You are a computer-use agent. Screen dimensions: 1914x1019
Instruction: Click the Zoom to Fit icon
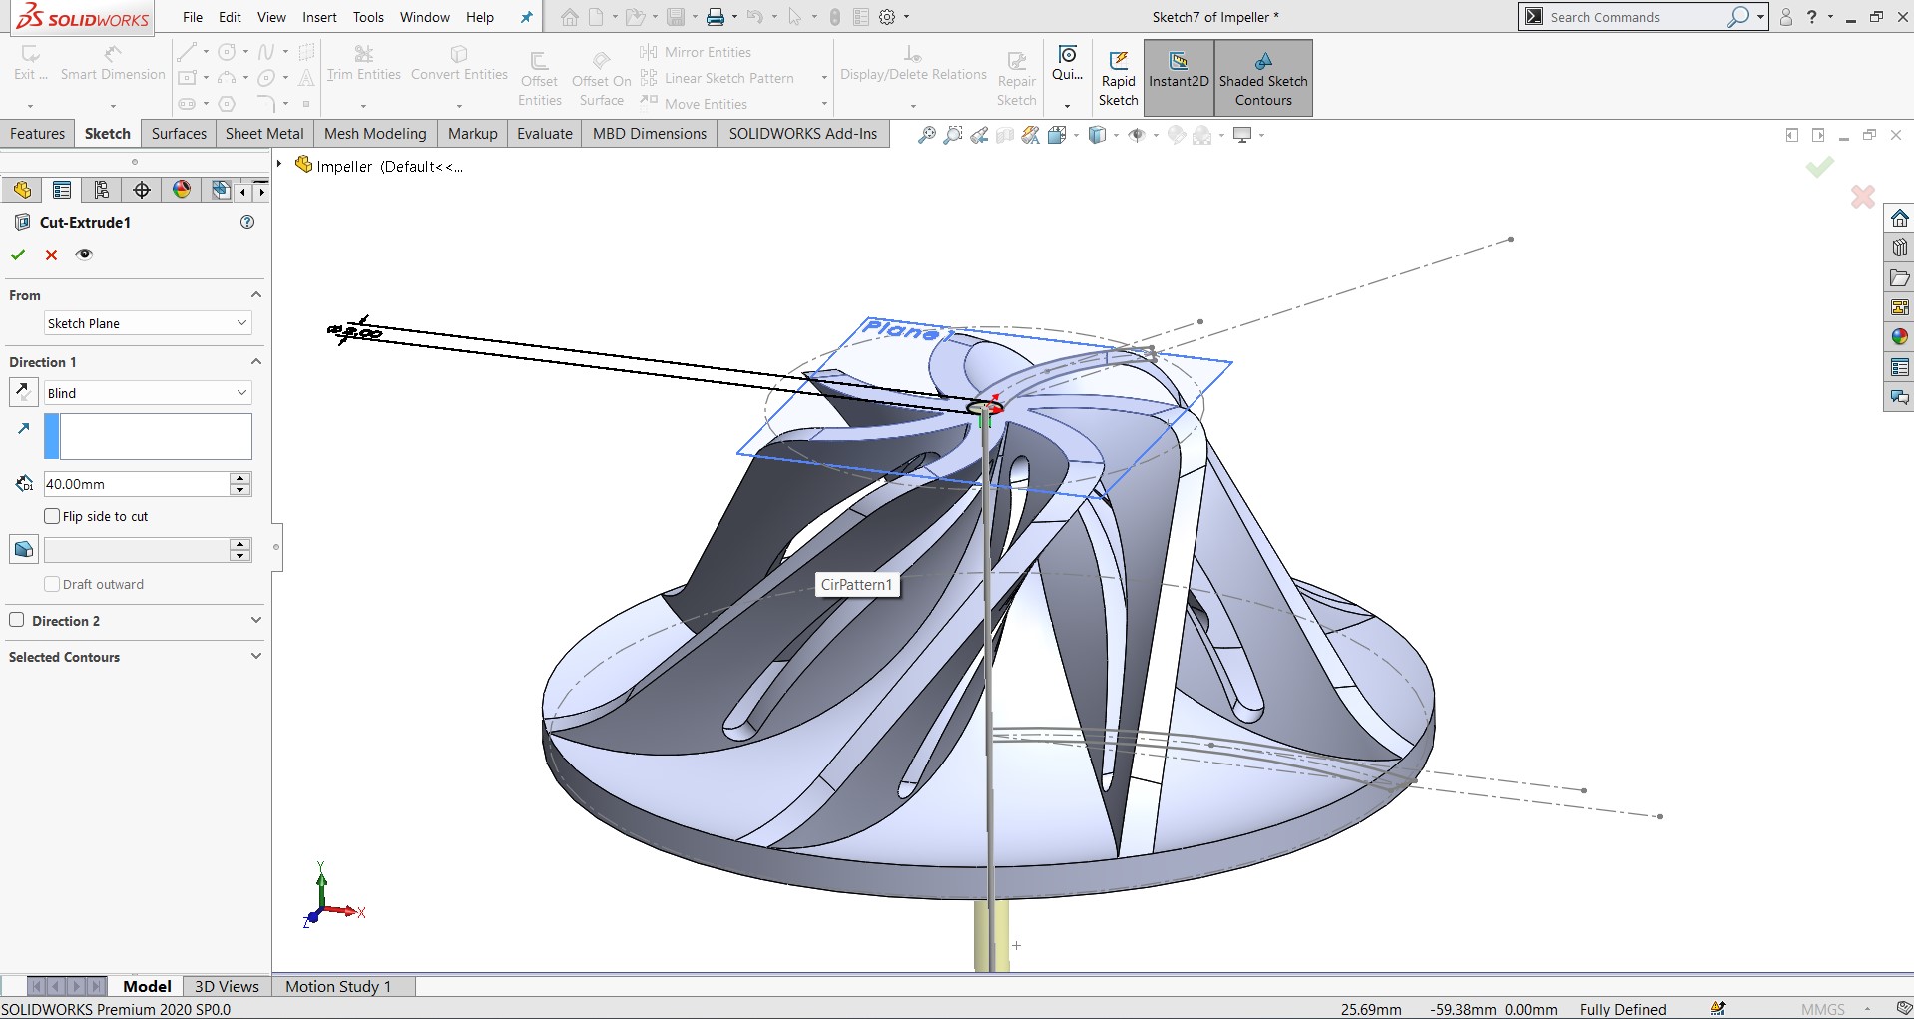tap(927, 135)
